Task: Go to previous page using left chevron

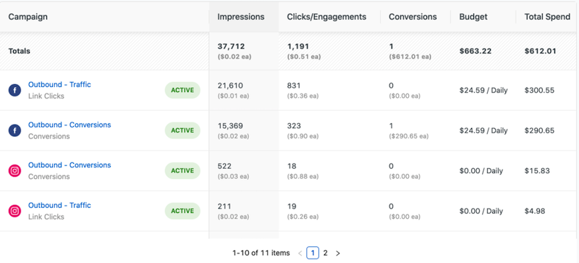Action: point(300,254)
